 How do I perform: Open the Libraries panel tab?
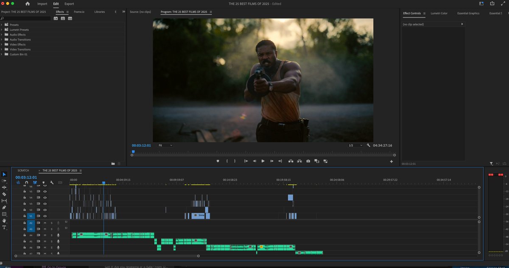[100, 12]
